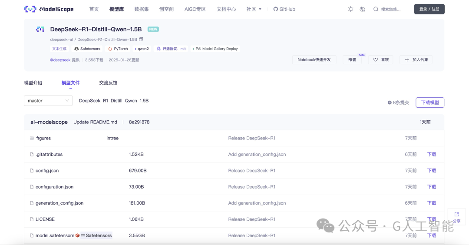This screenshot has width=469, height=245.
Task: Click the share icon on the right edge
Action: point(456,215)
